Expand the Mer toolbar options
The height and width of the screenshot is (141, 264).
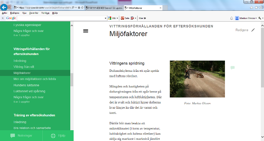pos(142,18)
